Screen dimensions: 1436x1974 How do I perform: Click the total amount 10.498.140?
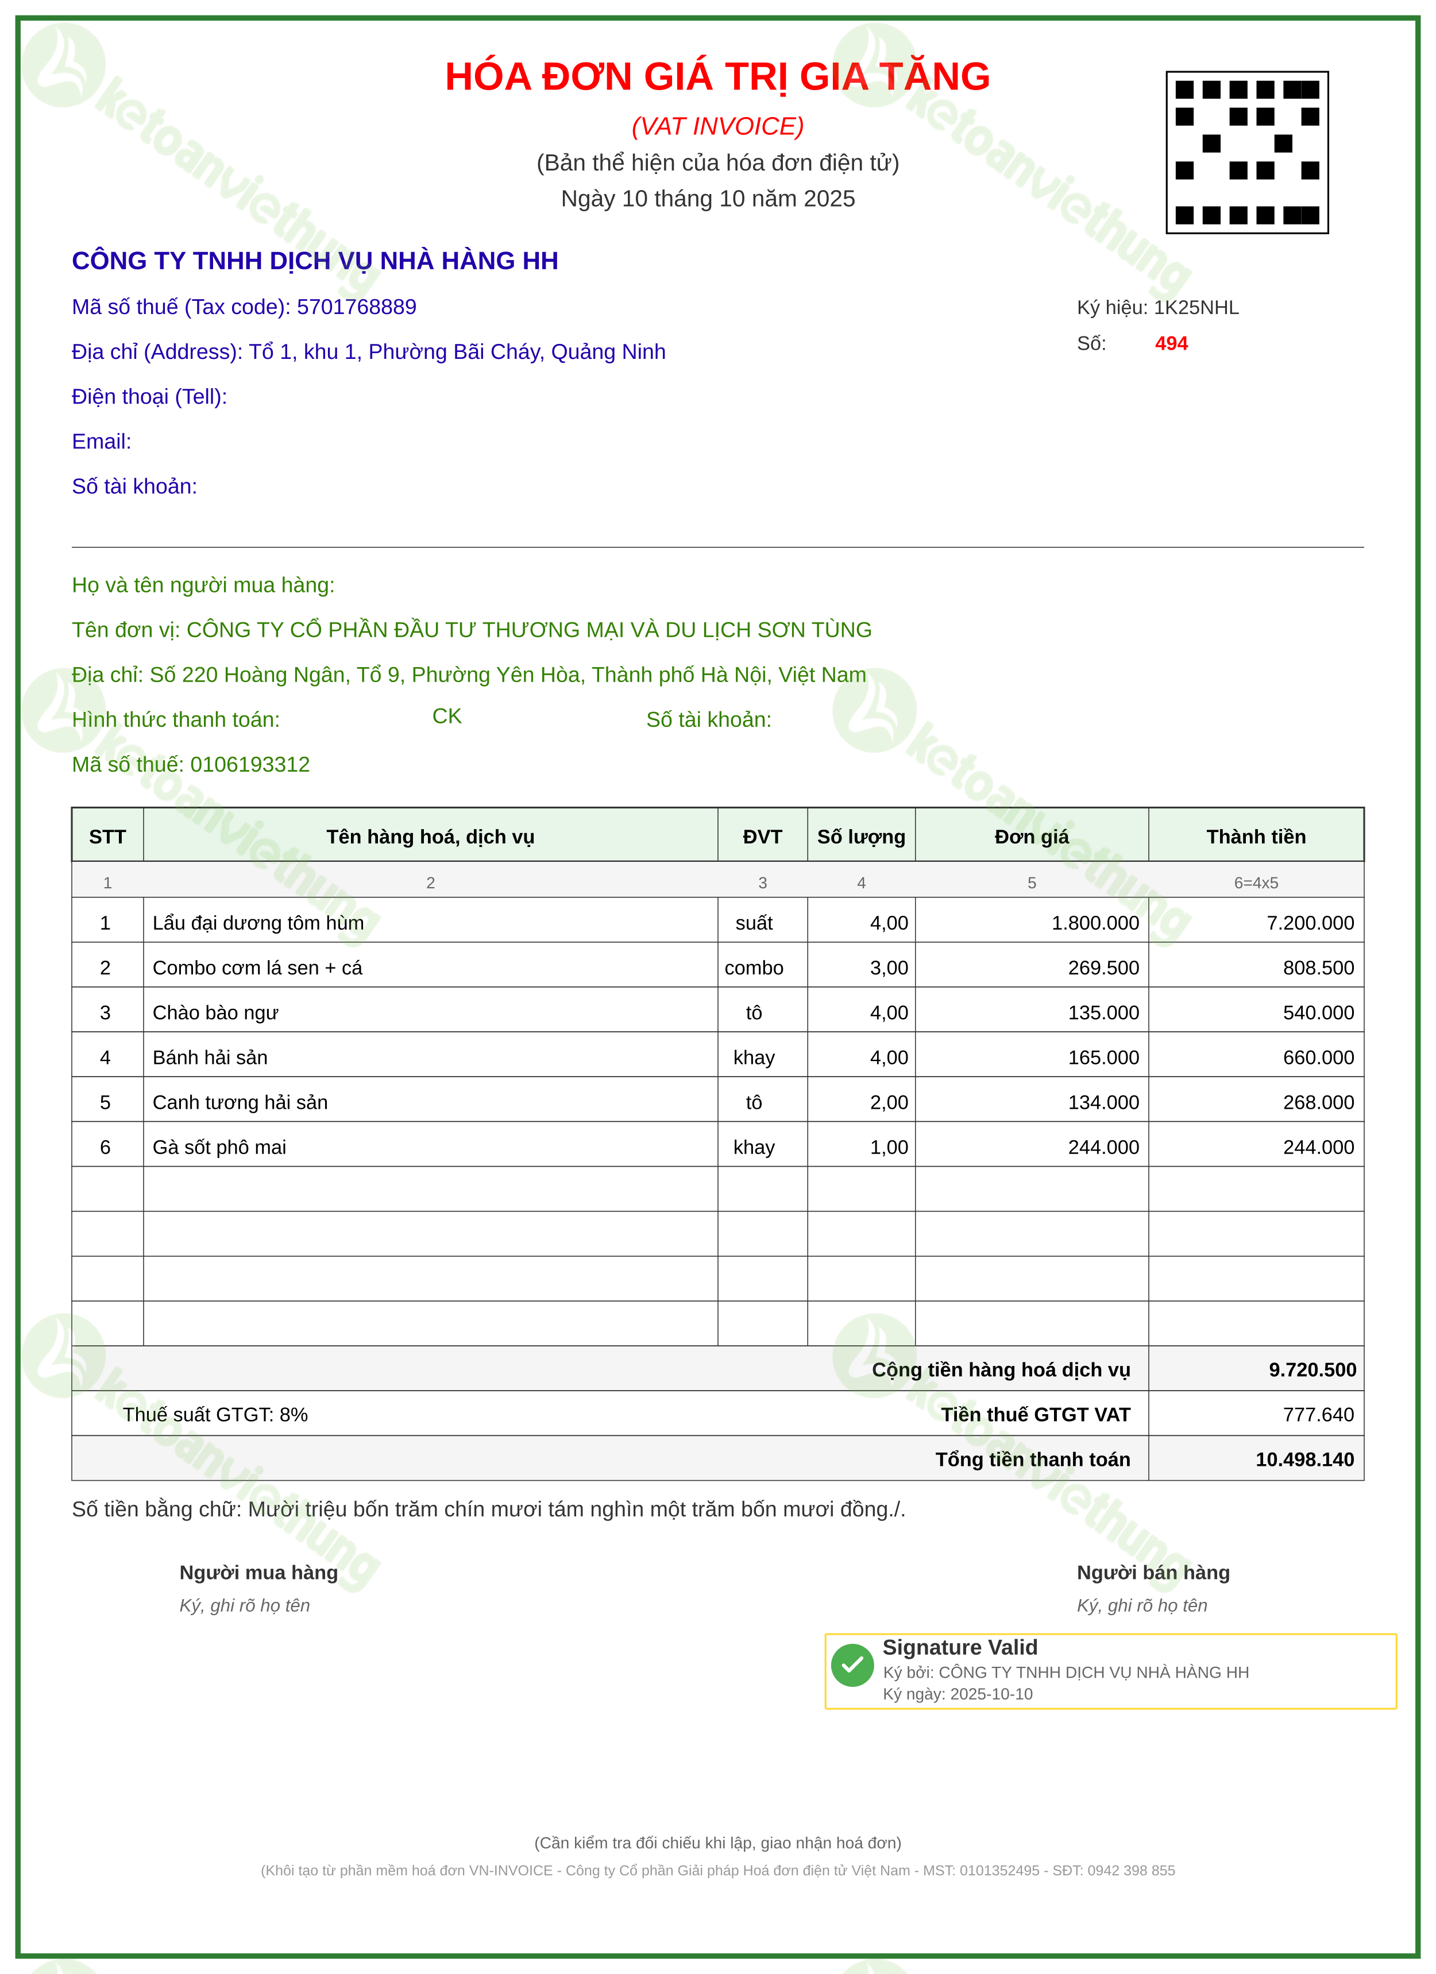(x=1304, y=1460)
